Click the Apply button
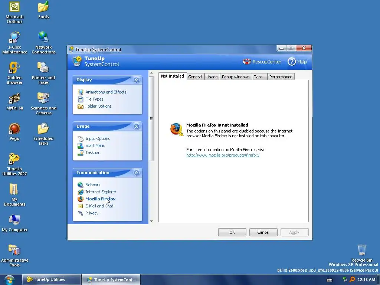Image resolution: width=380 pixels, height=285 pixels. pos(294,232)
